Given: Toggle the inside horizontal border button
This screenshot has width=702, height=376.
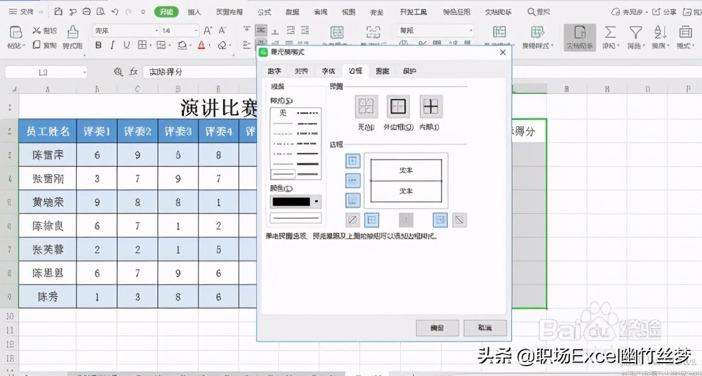Looking at the screenshot, I should tap(353, 180).
